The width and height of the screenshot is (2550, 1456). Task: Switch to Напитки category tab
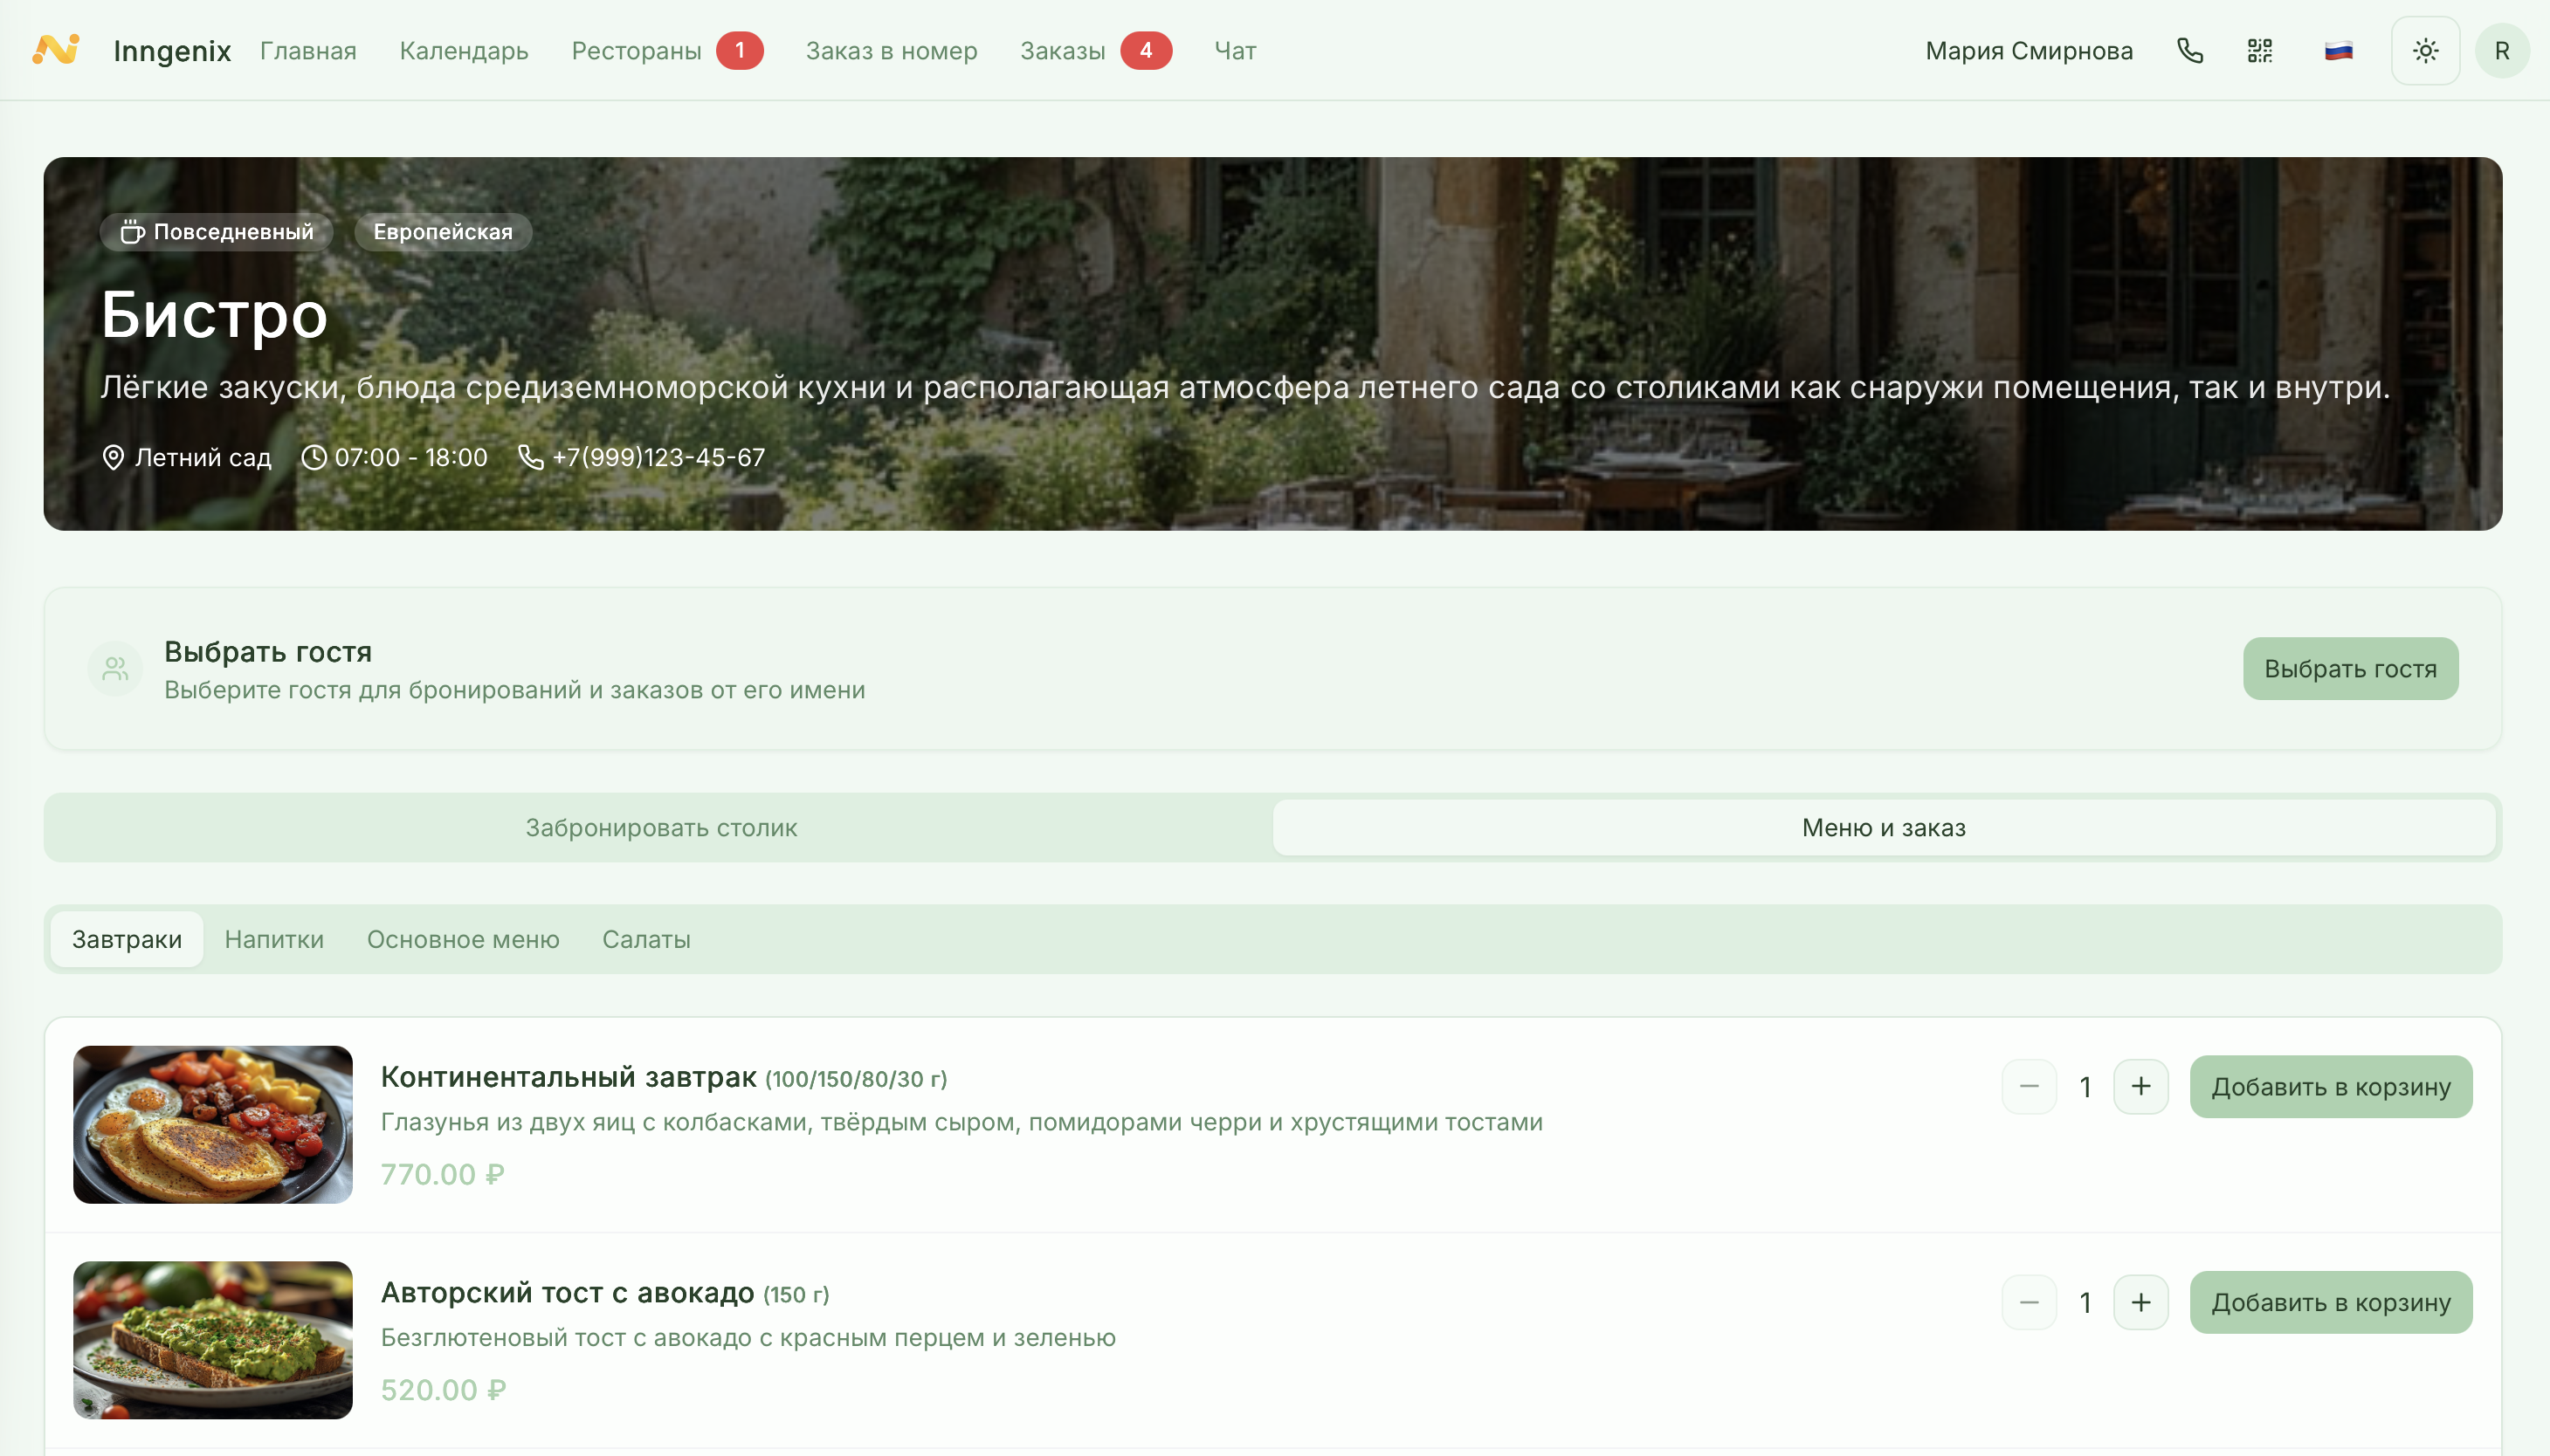(x=274, y=939)
